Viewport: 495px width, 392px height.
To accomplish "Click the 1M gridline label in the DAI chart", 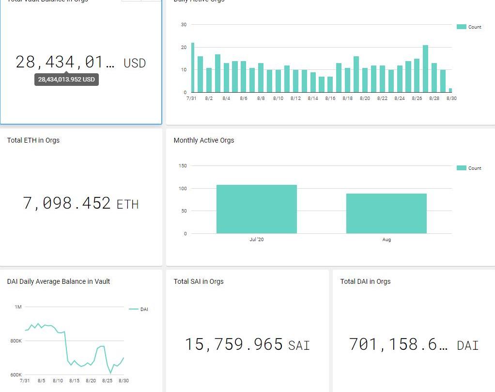I will 18,307.
